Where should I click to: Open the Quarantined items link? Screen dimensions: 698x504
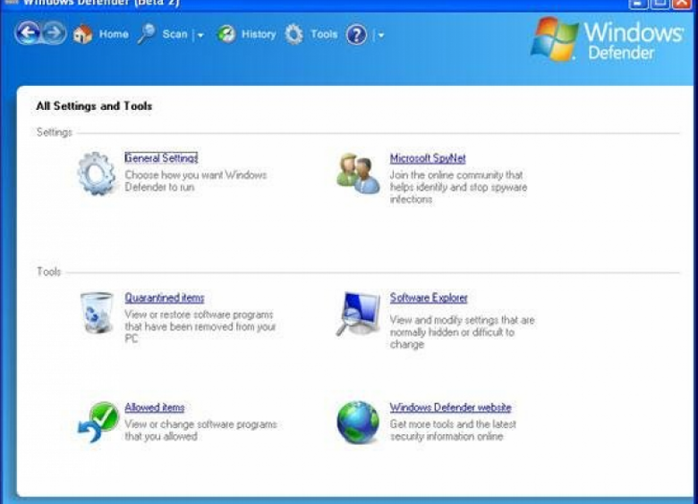click(x=165, y=298)
